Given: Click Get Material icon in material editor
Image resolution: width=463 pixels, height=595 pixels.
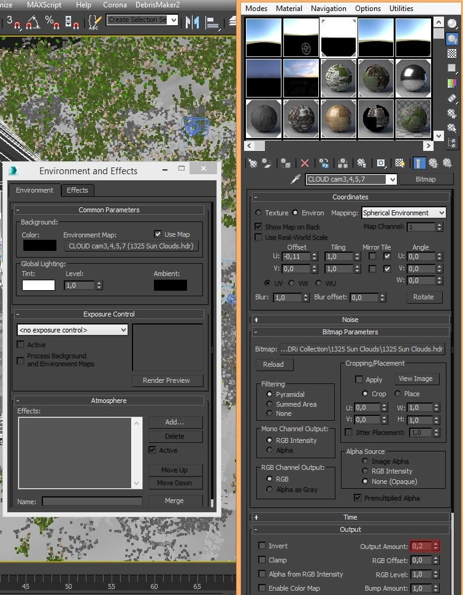Looking at the screenshot, I should pos(253,163).
